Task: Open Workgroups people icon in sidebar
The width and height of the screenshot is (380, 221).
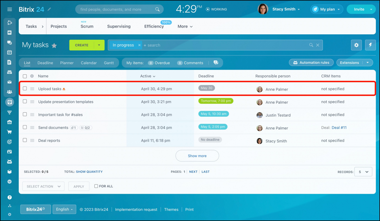Action: click(x=9, y=92)
